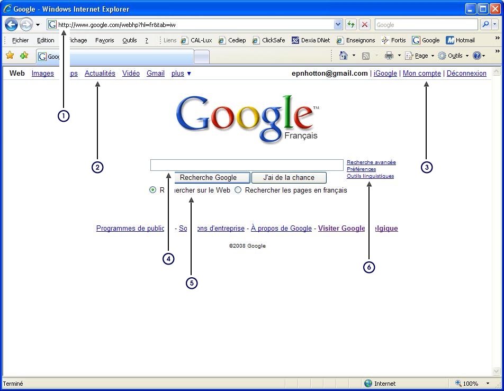Open the Fichier menu
The image size is (504, 391).
pos(20,40)
